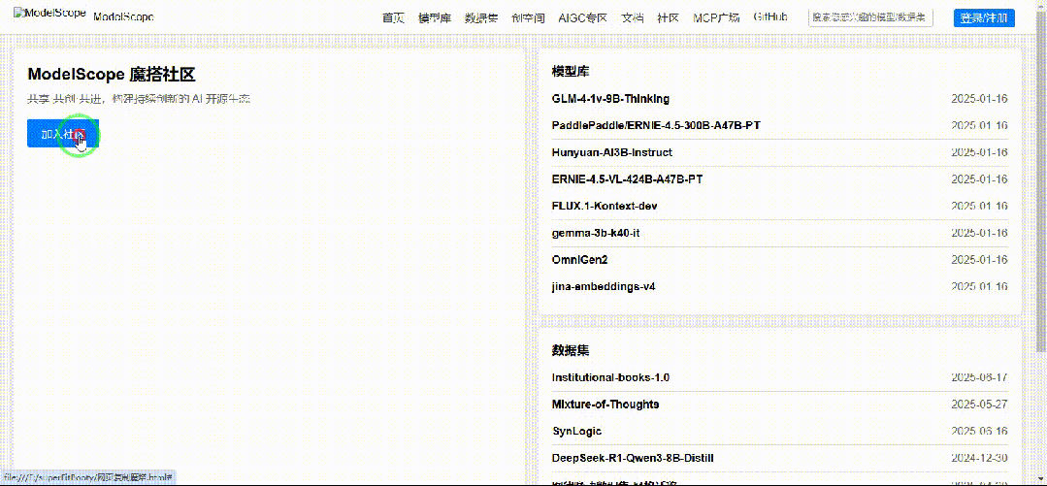Open gemma-3b-k40-it model entry
The height and width of the screenshot is (486, 1047).
coord(597,233)
